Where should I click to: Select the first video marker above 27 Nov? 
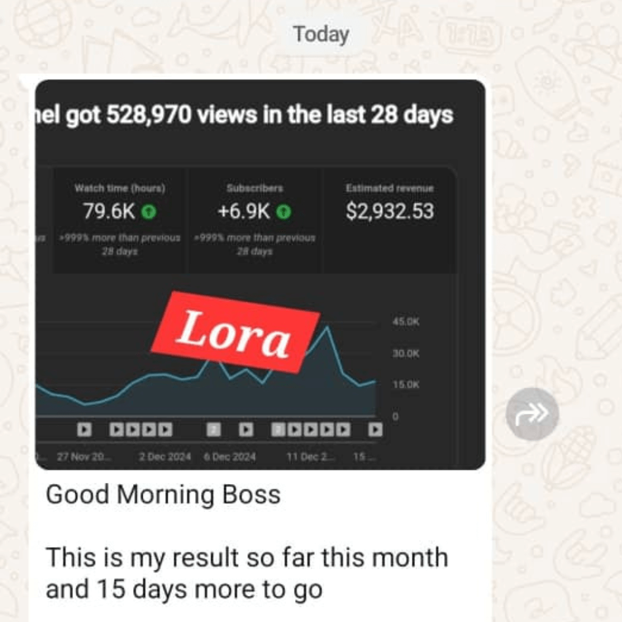(x=84, y=430)
